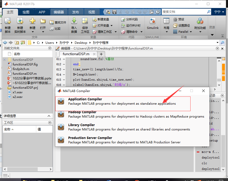Click the undo icon in quick access toolbar
Screen dimensions: 228x181
point(139,12)
